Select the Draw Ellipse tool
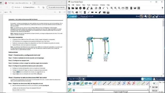The height and width of the screenshot is (93, 165). [96, 12]
